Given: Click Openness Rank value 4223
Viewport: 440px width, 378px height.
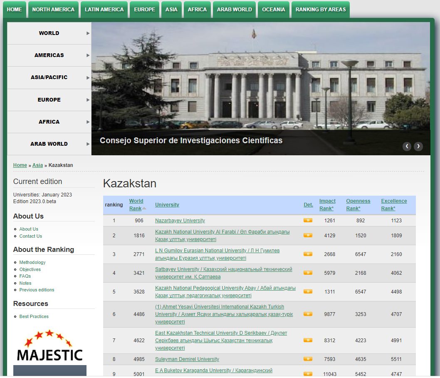Looking at the screenshot, I should 361,341.
